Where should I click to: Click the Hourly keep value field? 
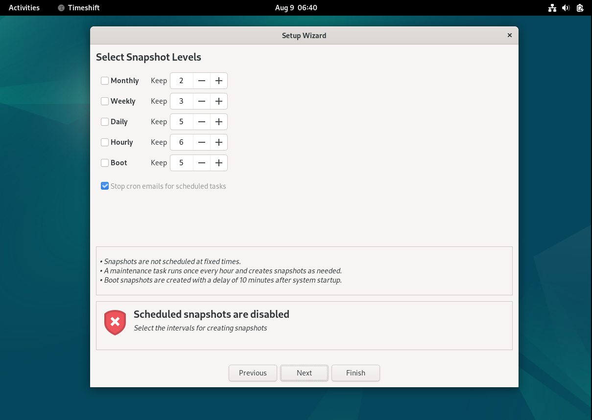click(182, 142)
